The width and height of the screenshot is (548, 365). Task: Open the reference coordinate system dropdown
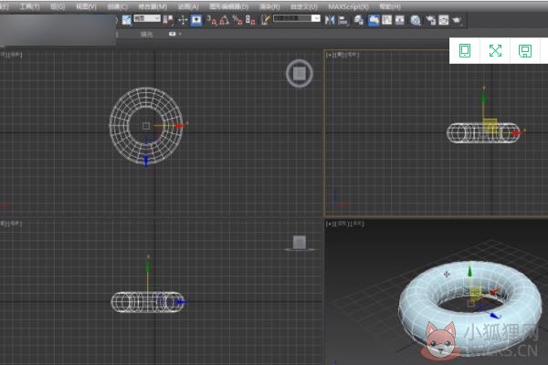point(147,18)
